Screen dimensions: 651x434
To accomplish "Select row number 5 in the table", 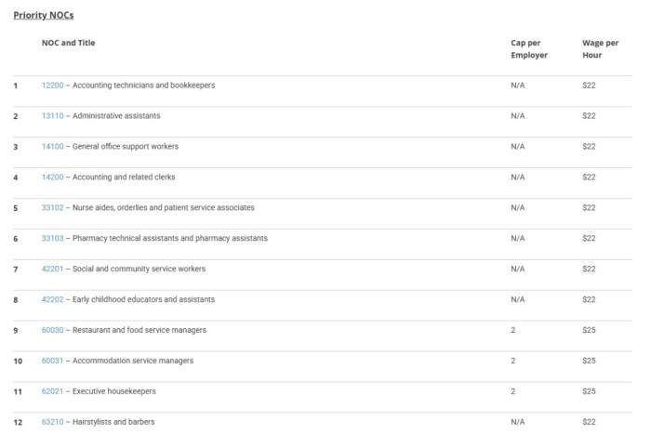I will [x=16, y=208].
